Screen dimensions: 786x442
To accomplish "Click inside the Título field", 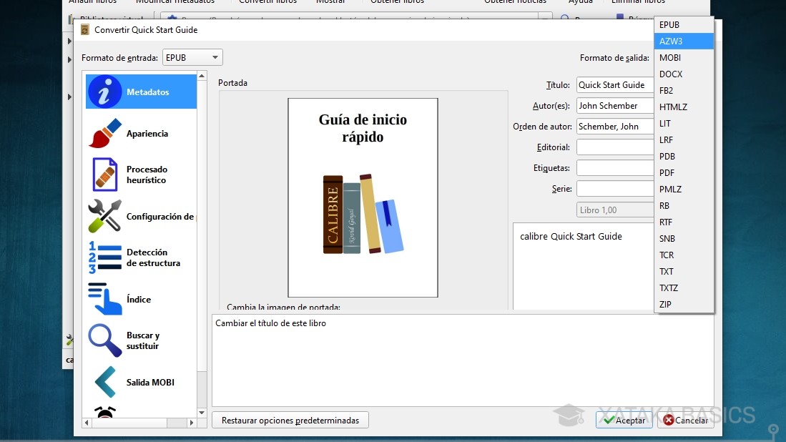I will (x=614, y=84).
